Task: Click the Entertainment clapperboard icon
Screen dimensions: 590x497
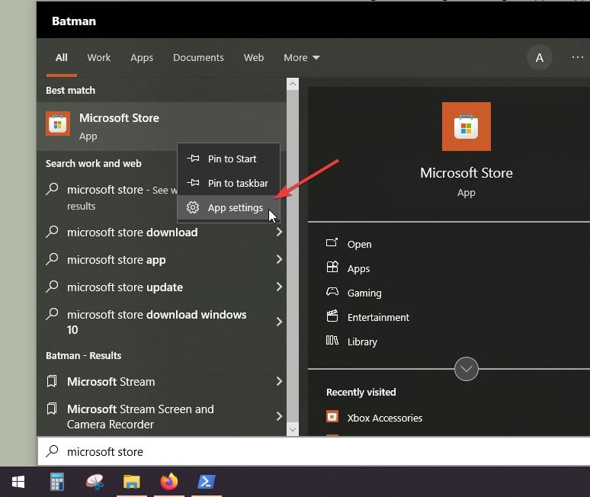Action: (332, 316)
